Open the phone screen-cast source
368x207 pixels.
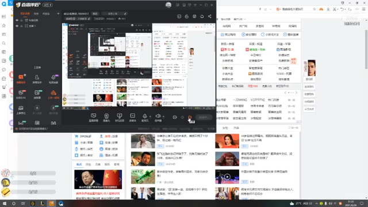[x=120, y=117]
